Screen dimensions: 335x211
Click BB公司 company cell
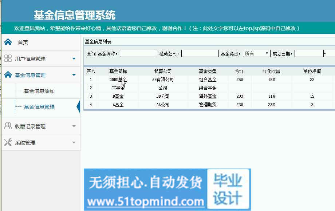[x=163, y=96]
